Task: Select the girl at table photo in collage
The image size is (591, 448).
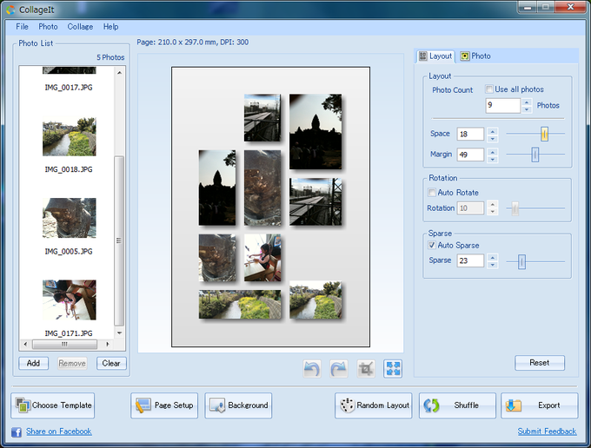Action: (x=262, y=258)
